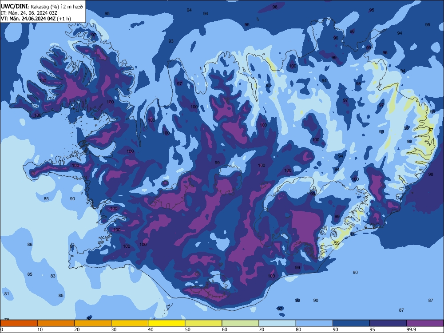Click the '50' tick label in the legend

click(x=188, y=329)
